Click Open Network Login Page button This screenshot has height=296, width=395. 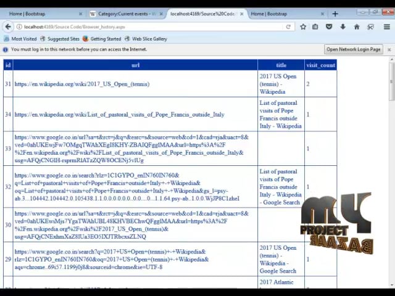354,49
